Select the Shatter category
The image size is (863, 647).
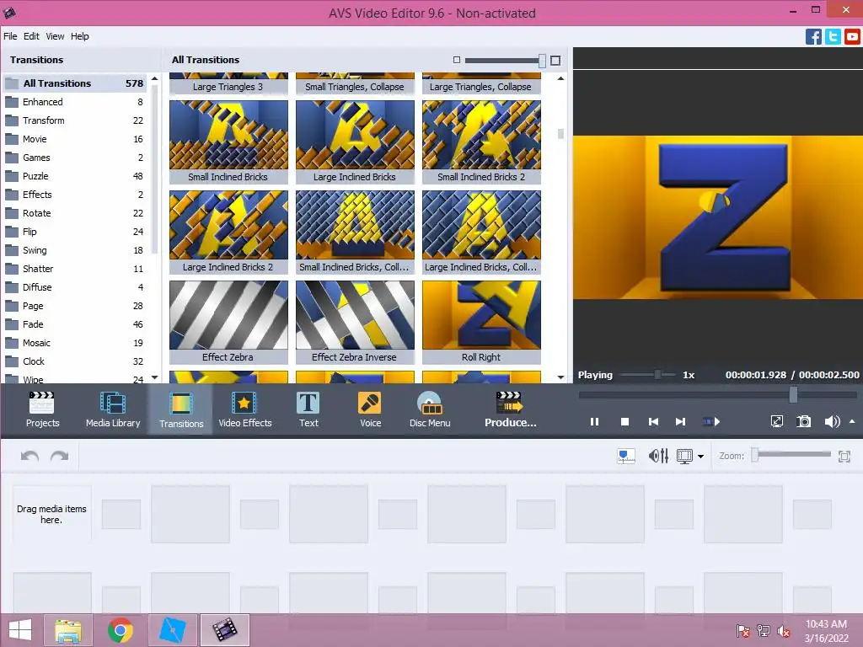click(x=75, y=269)
